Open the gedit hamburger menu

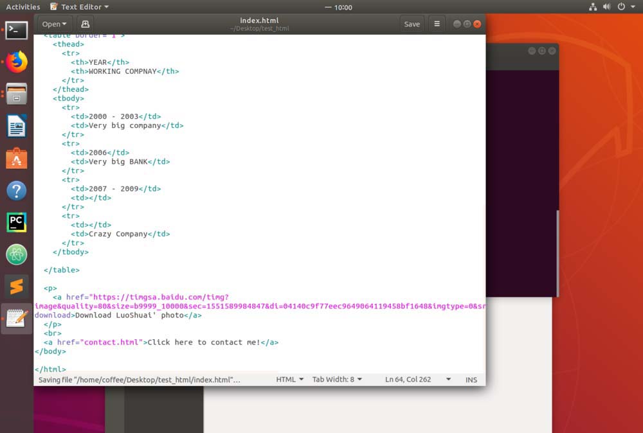pos(437,24)
